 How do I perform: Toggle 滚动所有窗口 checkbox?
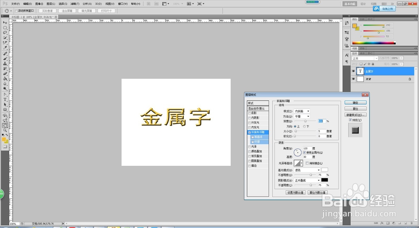(x=16, y=11)
